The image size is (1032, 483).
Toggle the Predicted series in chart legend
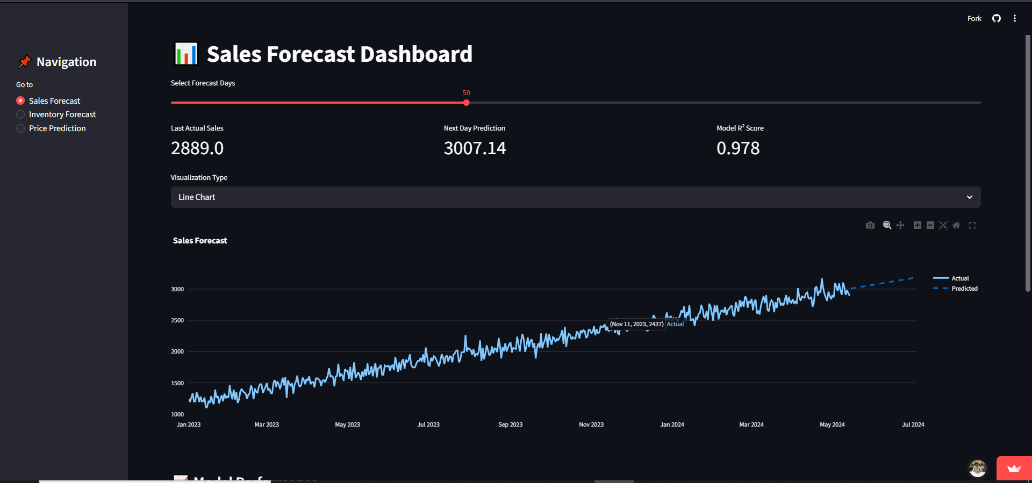[964, 289]
